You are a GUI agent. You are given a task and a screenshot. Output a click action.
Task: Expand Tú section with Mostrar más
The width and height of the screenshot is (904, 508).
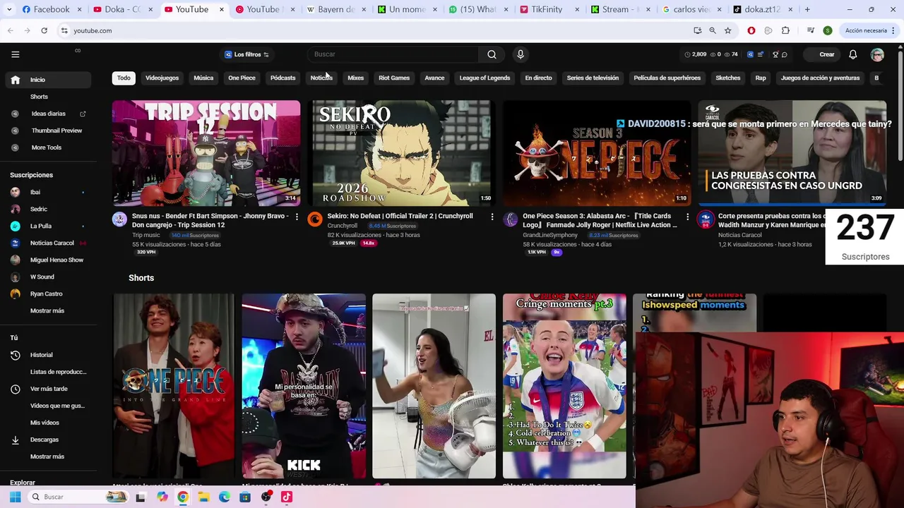click(47, 456)
